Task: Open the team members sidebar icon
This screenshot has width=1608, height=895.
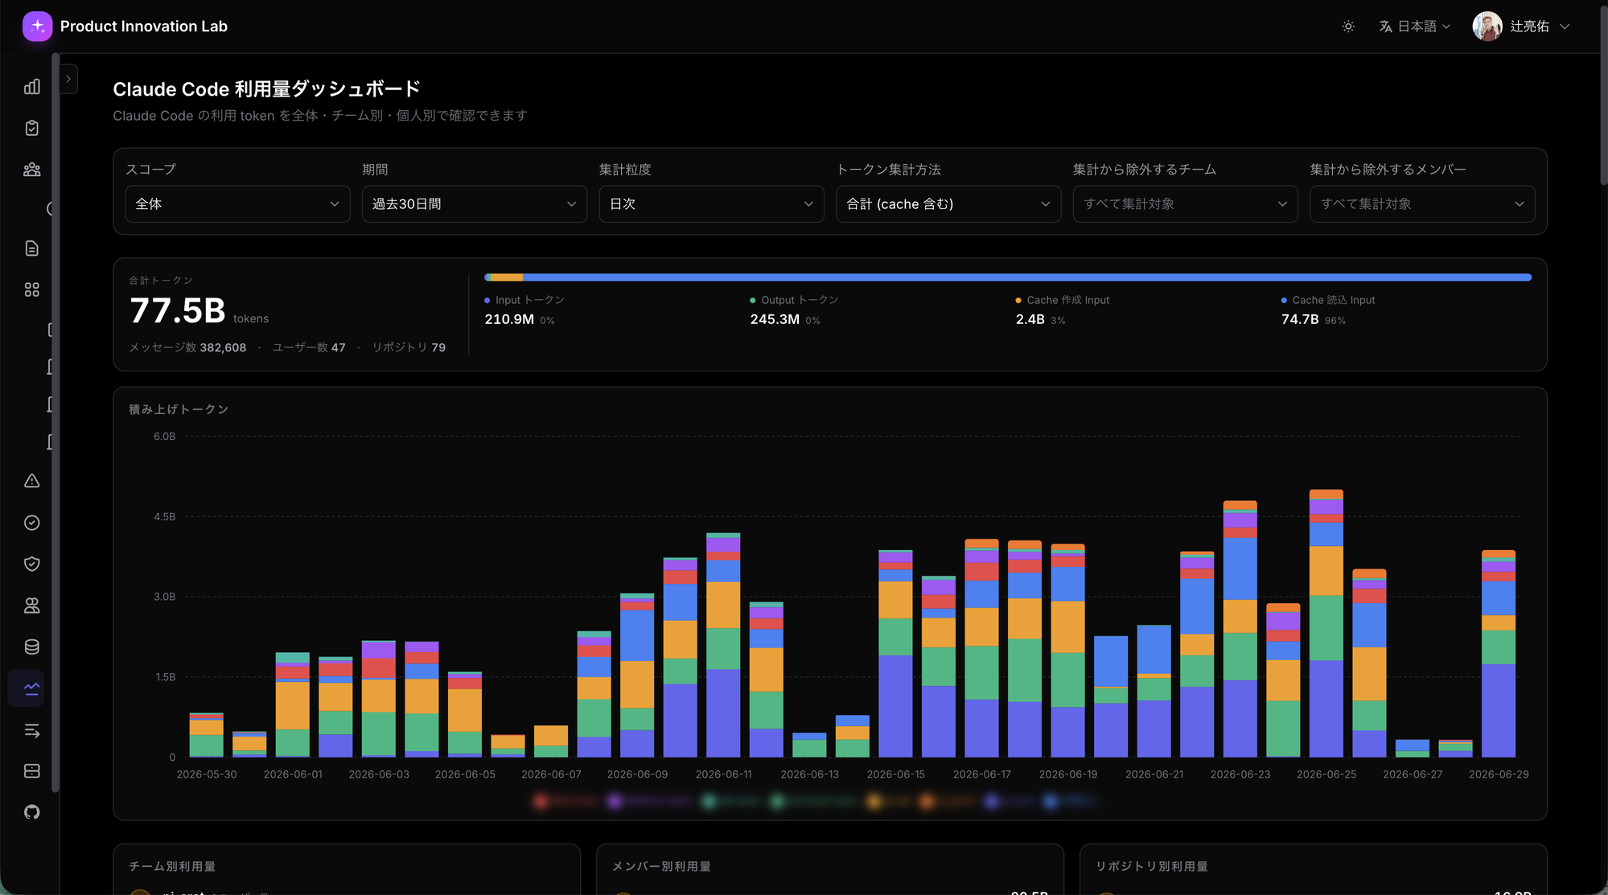Action: [x=32, y=170]
